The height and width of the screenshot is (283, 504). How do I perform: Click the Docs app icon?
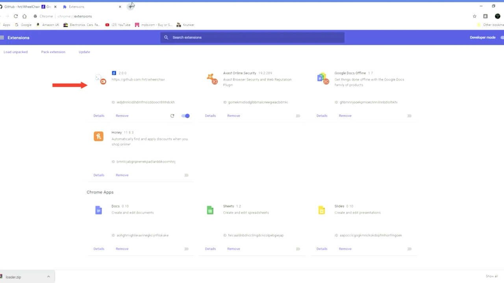(98, 210)
